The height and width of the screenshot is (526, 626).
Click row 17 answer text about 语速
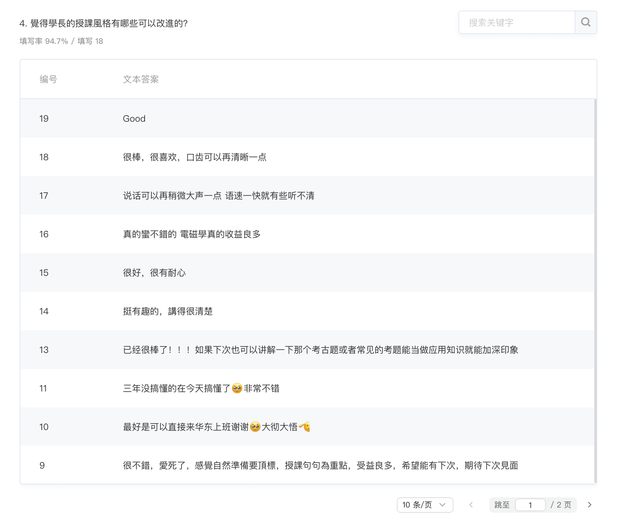click(219, 196)
